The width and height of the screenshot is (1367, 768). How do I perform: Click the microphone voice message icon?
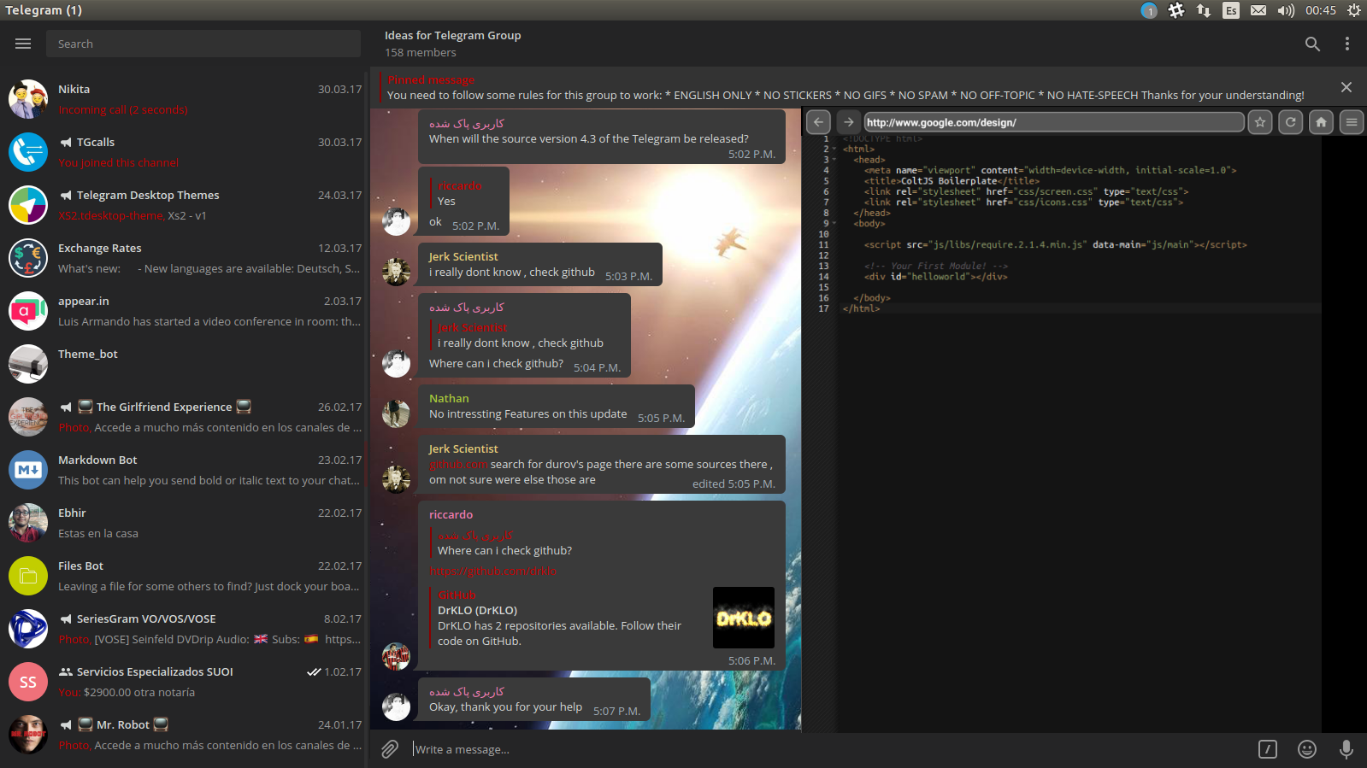(1346, 749)
